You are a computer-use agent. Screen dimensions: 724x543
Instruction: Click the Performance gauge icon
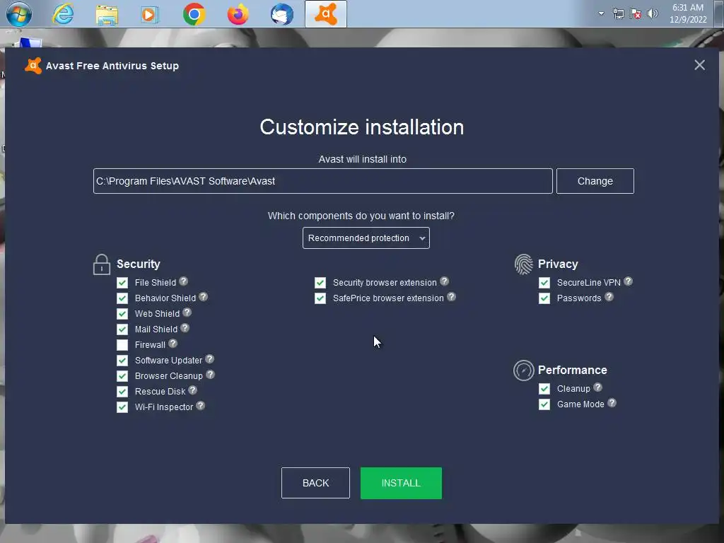coord(524,370)
